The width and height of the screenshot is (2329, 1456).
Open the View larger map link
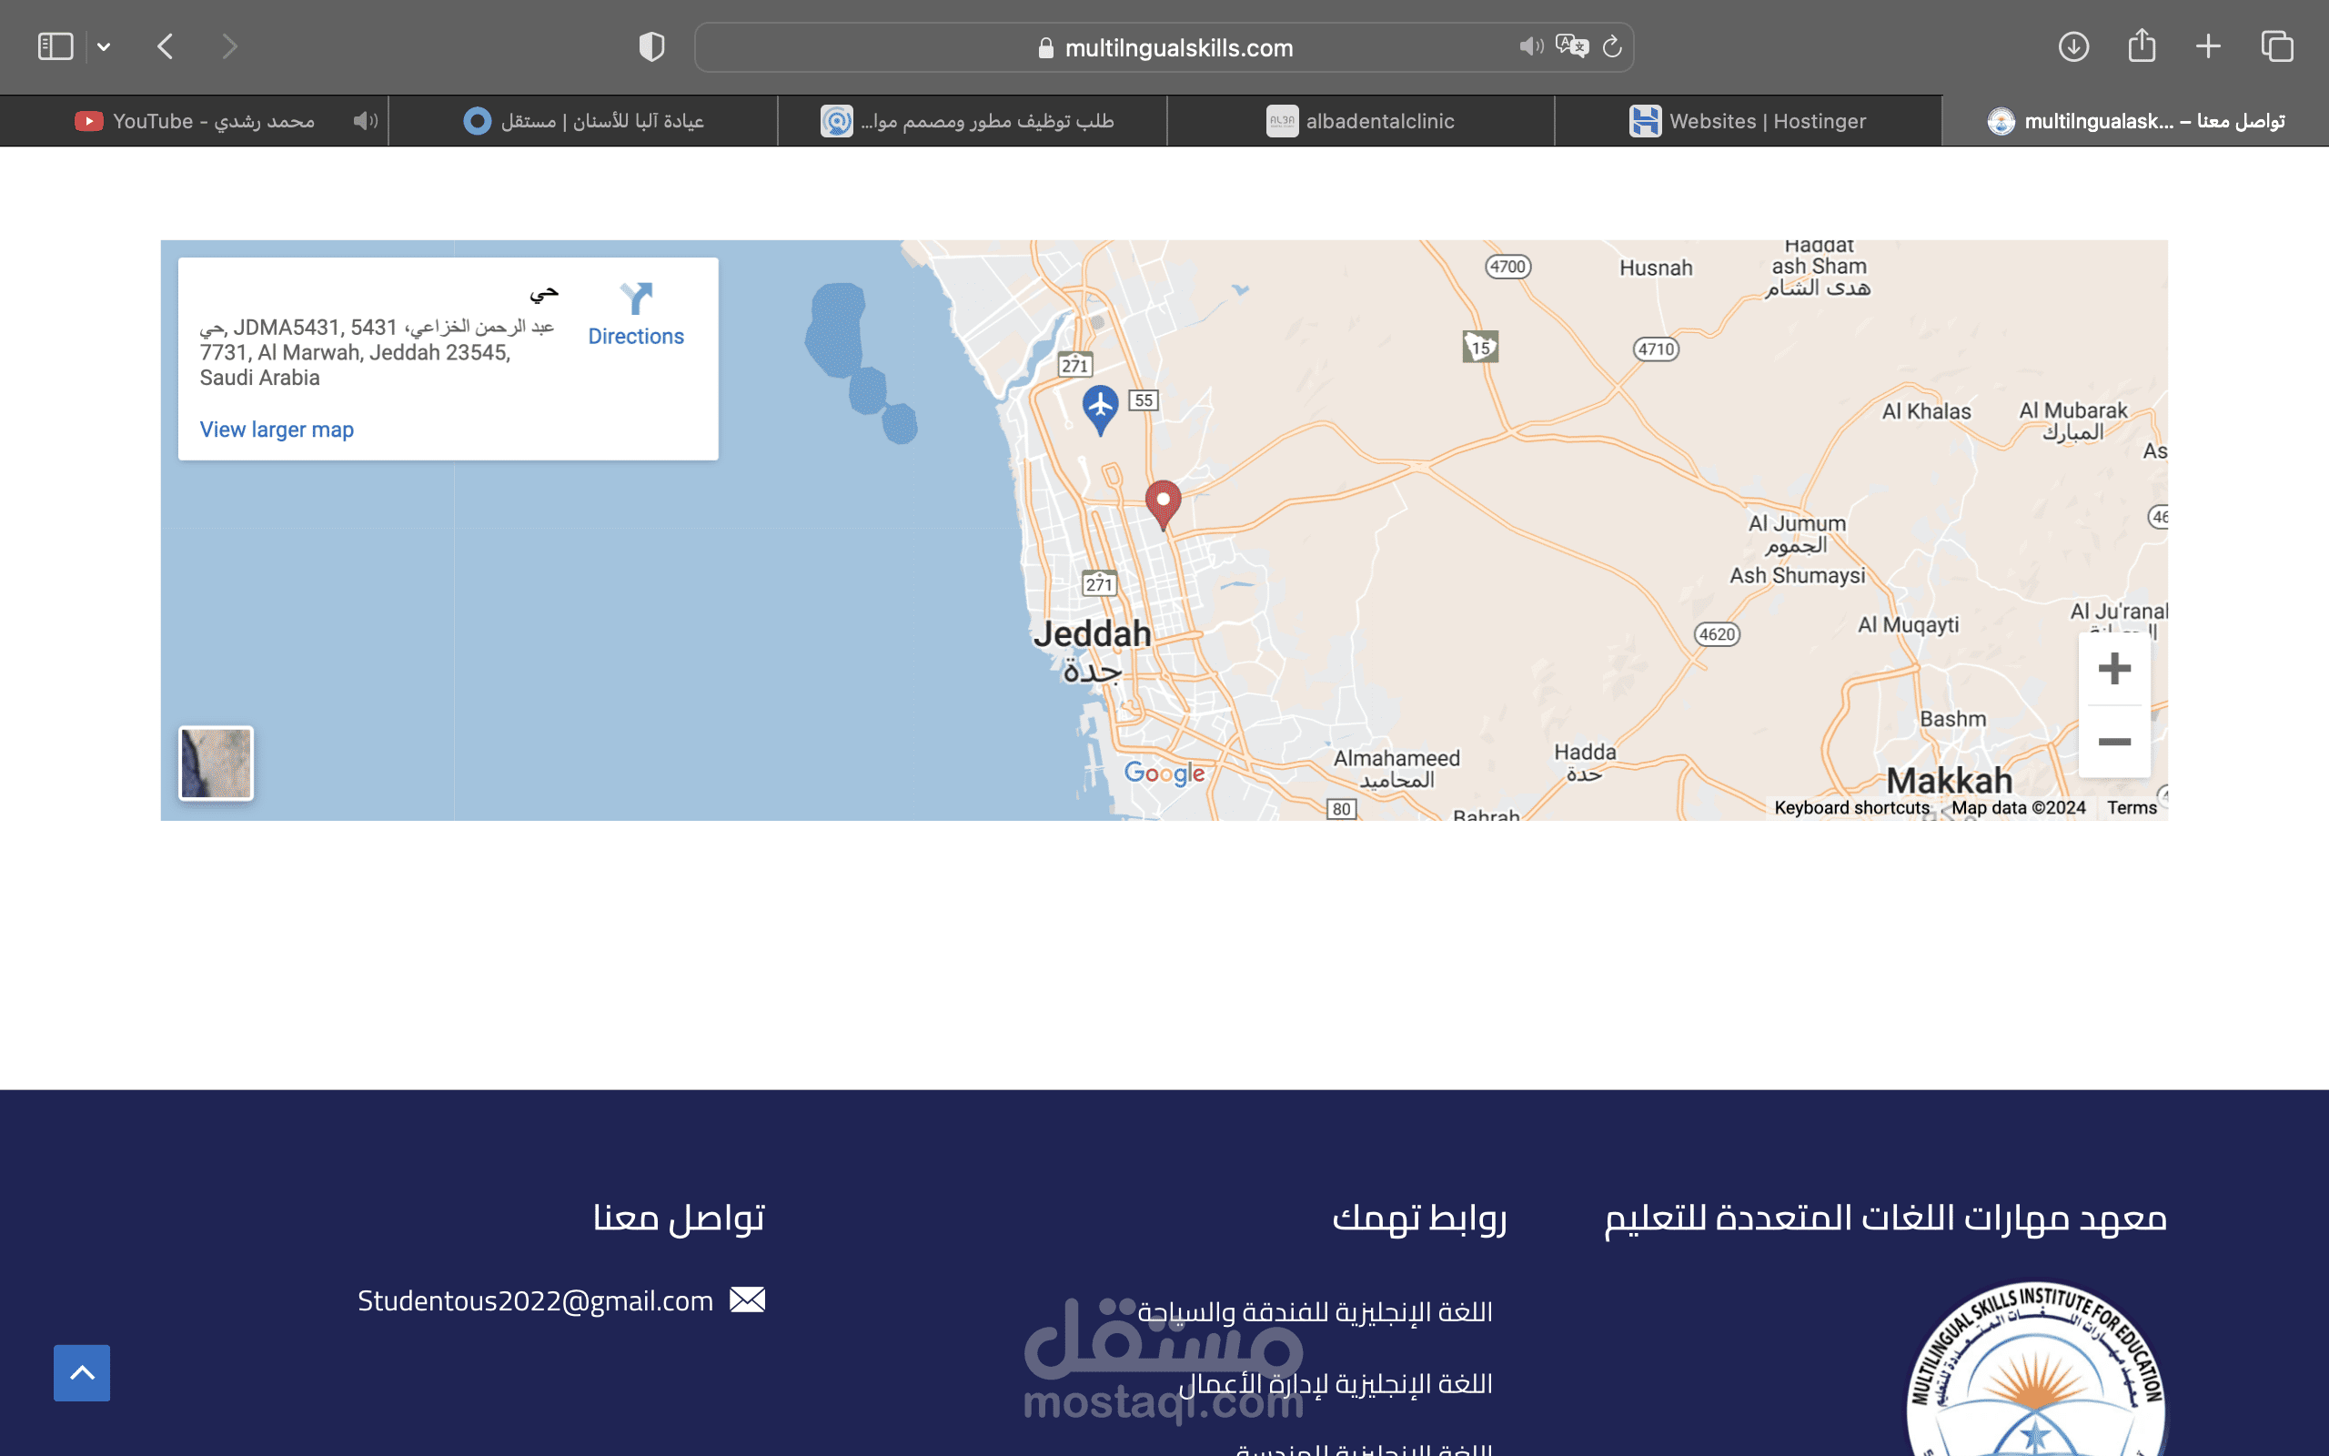coord(277,430)
